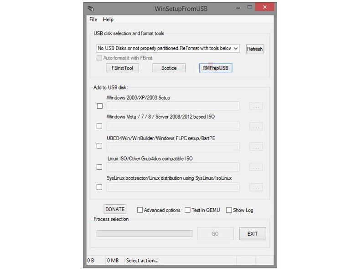Browse for Windows Vista/7/8 ISO file
The image size is (362, 272).
[256, 126]
